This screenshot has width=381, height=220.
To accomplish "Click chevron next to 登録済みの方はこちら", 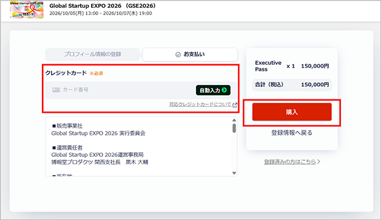I will tap(319, 162).
